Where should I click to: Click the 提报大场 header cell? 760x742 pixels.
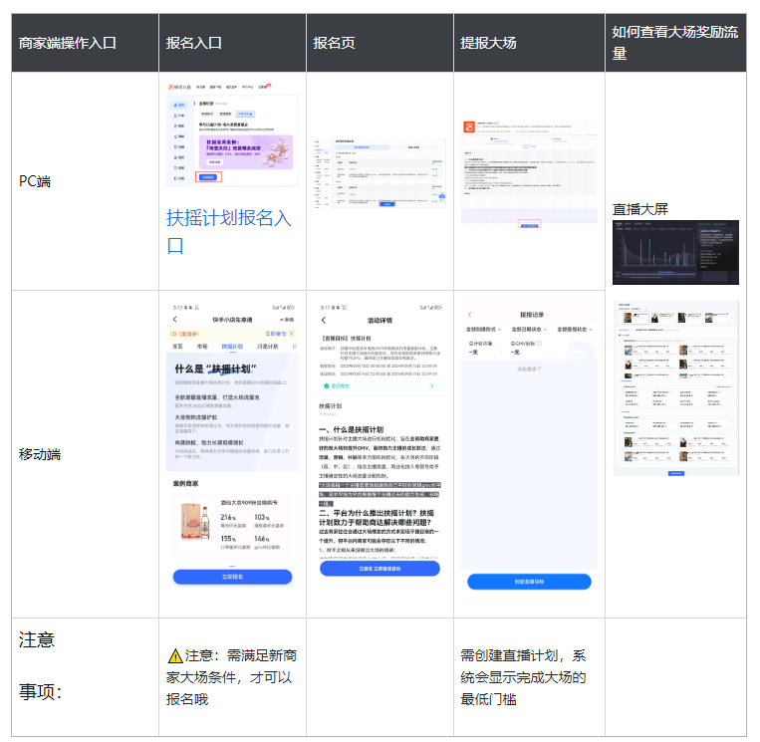(x=529, y=43)
